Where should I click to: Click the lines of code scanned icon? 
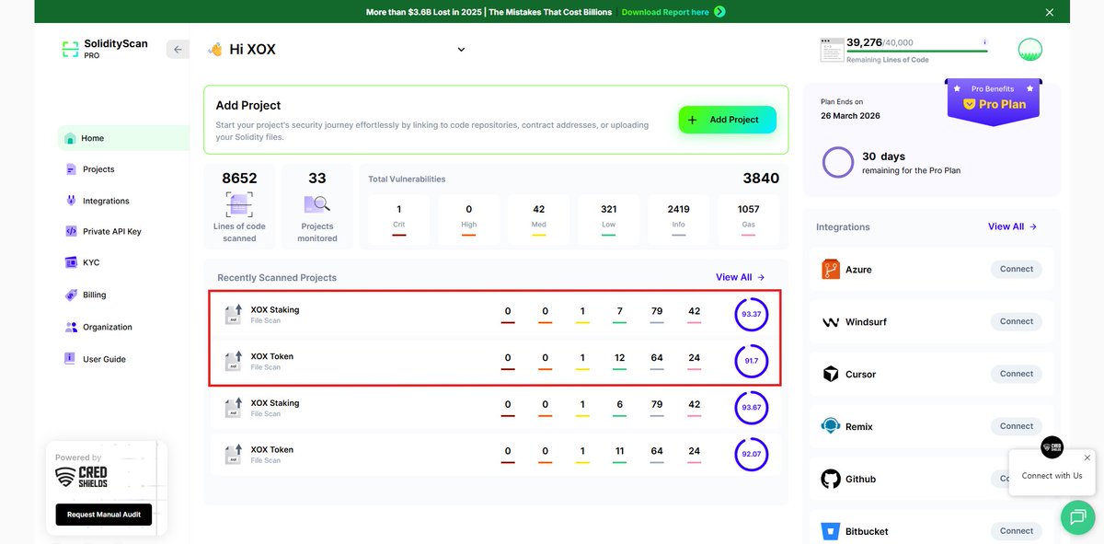pyautogui.click(x=239, y=204)
